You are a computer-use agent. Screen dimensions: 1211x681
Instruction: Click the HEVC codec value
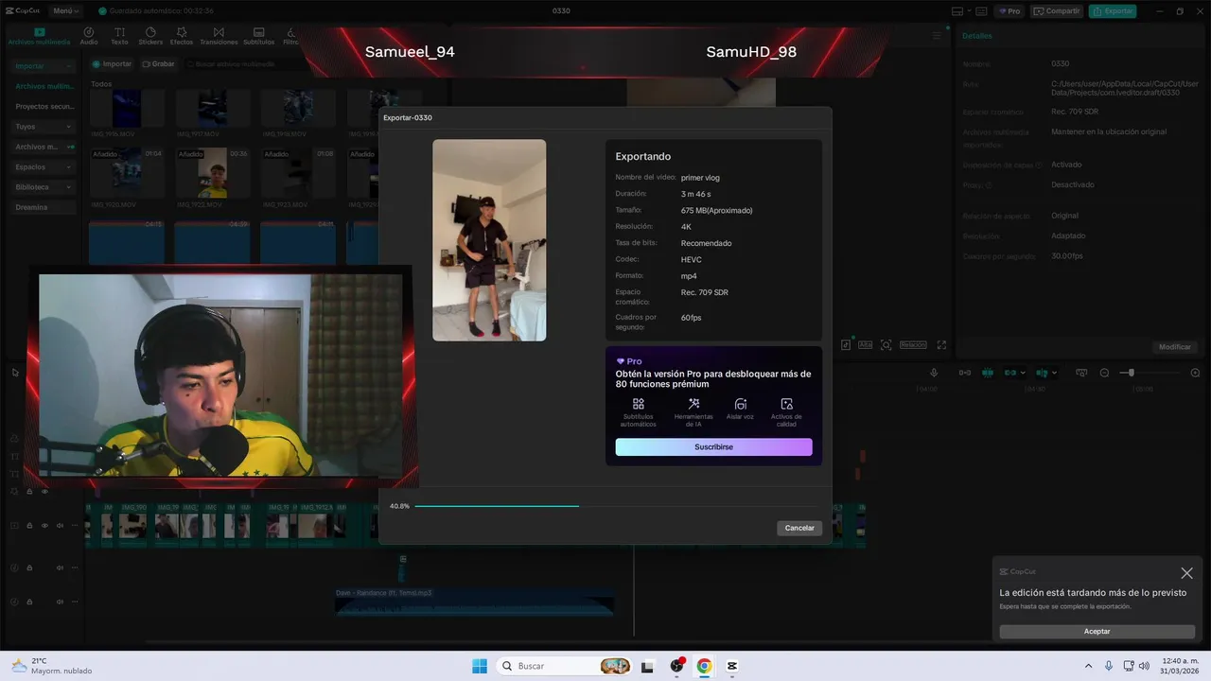click(x=690, y=259)
